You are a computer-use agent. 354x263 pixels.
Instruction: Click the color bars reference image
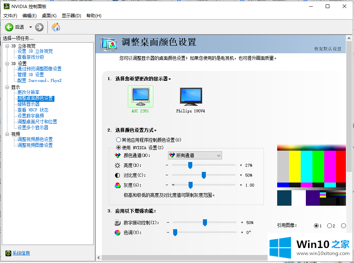pyautogui.click(x=311, y=175)
